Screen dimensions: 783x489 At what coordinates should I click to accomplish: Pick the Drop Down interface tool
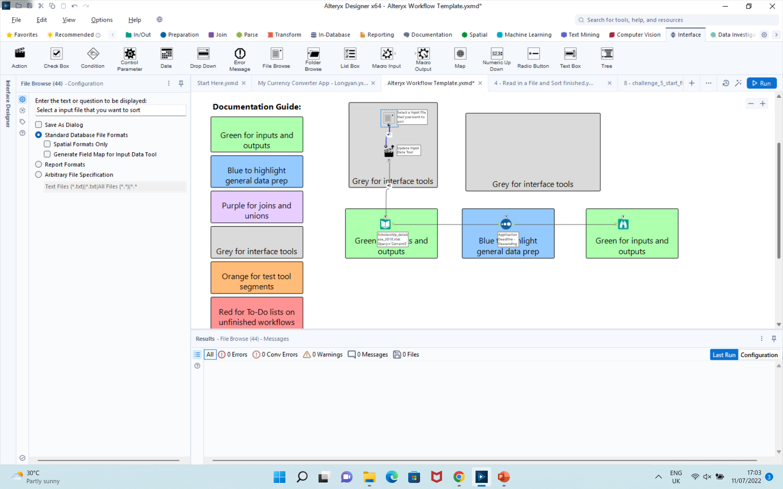click(203, 58)
